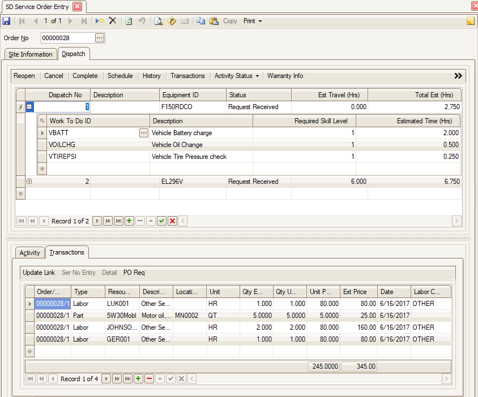The image size is (478, 397).
Task: Click the Order No input field
Action: 67,38
